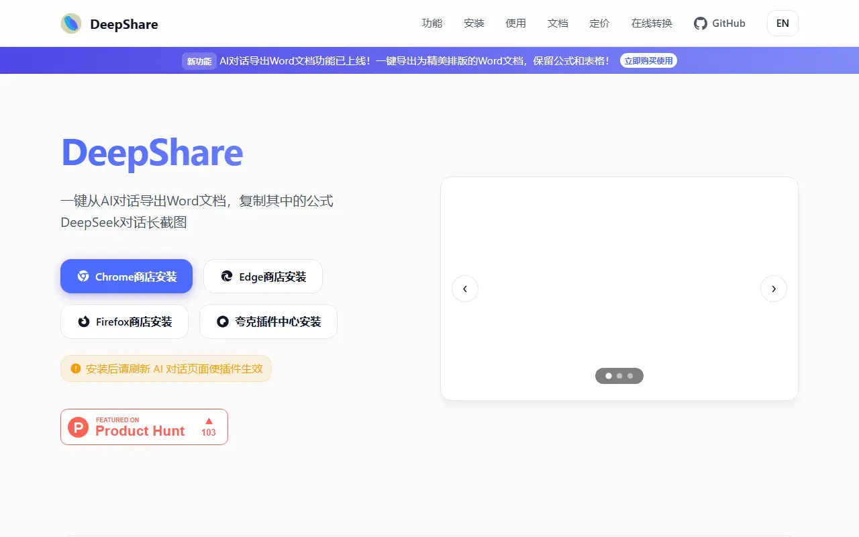Click the orange warning exclamation icon

[x=76, y=369]
